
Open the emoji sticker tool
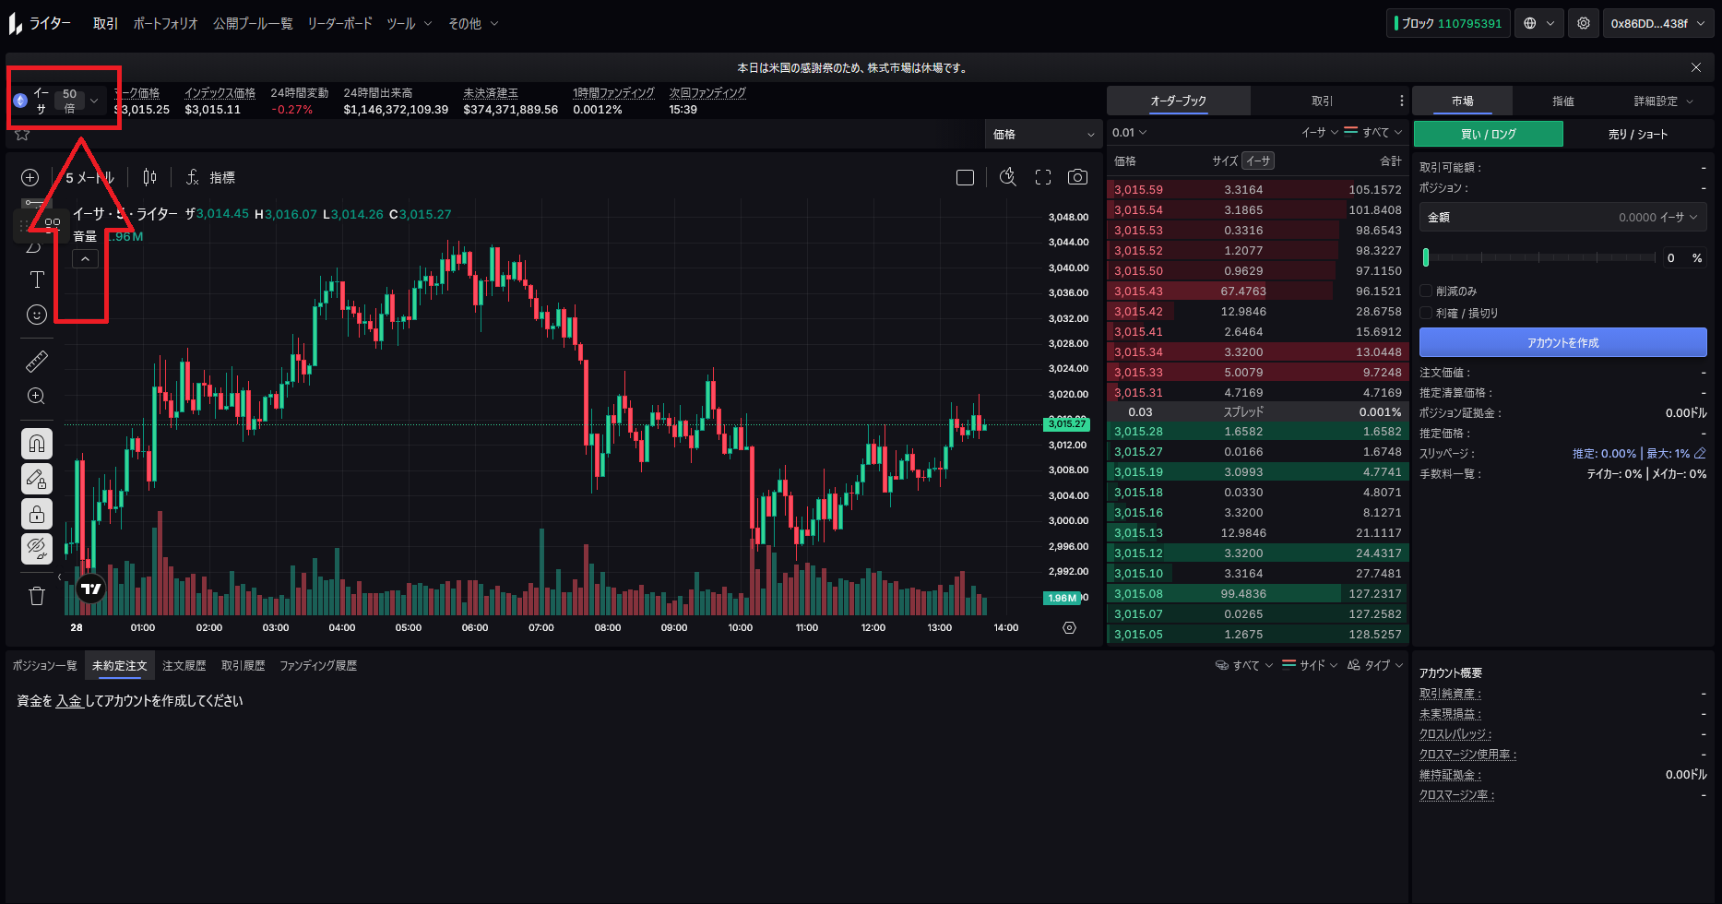pyautogui.click(x=37, y=315)
